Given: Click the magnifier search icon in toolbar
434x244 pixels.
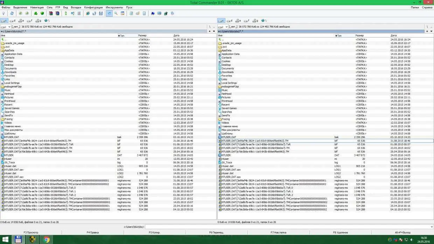Looking at the screenshot, I should coord(116,13).
